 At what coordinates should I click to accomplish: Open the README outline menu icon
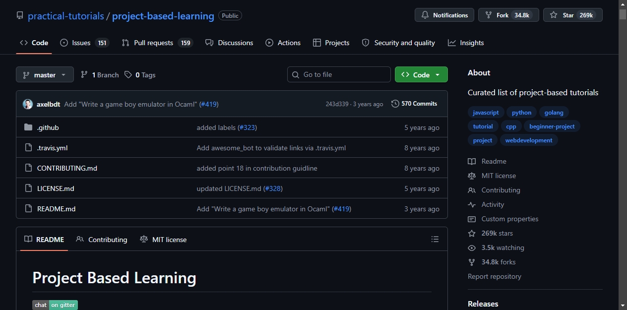click(x=435, y=240)
